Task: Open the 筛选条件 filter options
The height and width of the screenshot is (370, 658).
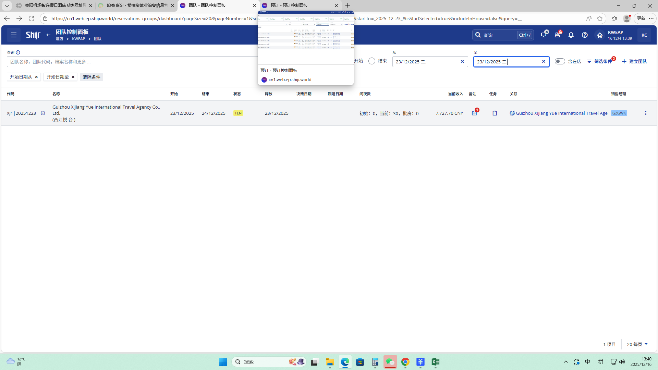Action: click(600, 61)
